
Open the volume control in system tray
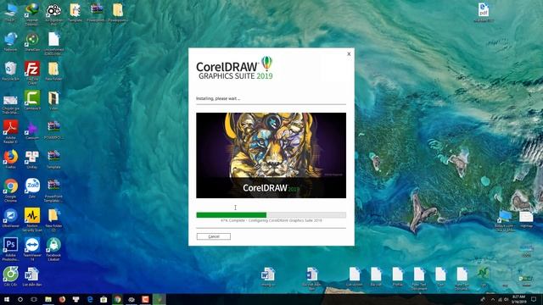coord(506,299)
